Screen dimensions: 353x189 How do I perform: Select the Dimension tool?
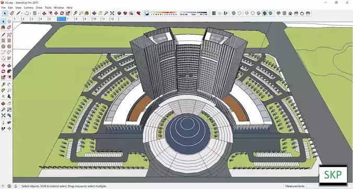click(9, 85)
